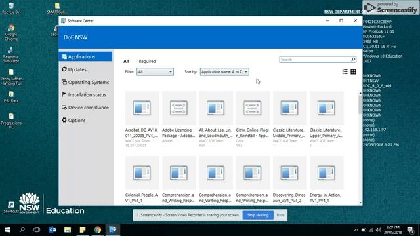
Task: Click the search magnifier icon
Action: (x=353, y=60)
